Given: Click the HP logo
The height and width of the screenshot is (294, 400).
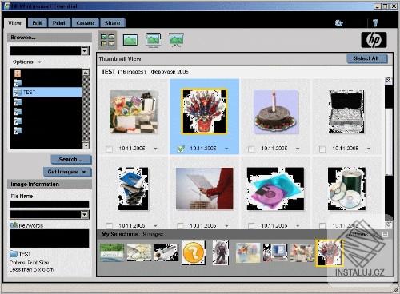Looking at the screenshot, I should (x=374, y=40).
